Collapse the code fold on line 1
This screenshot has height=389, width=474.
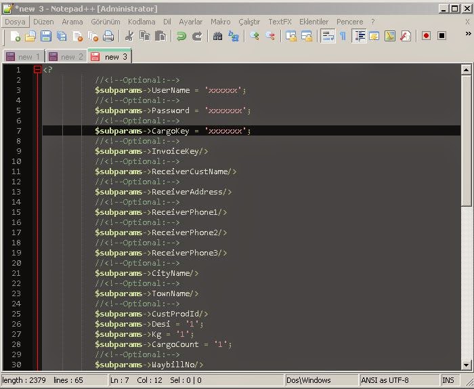point(37,70)
